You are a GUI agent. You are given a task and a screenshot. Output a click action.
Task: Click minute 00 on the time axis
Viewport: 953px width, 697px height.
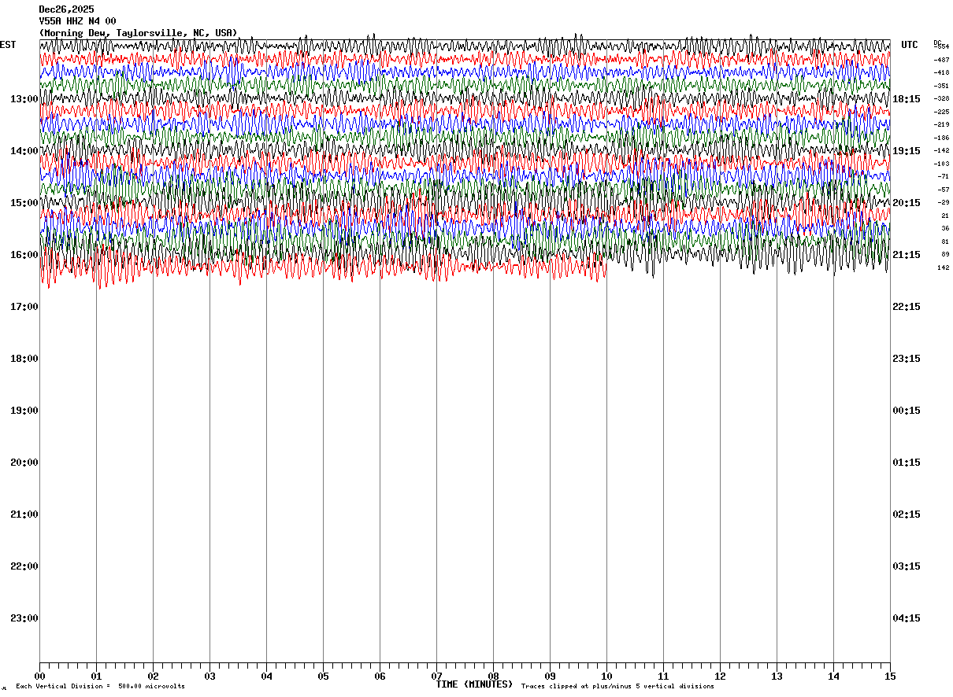coord(39,676)
